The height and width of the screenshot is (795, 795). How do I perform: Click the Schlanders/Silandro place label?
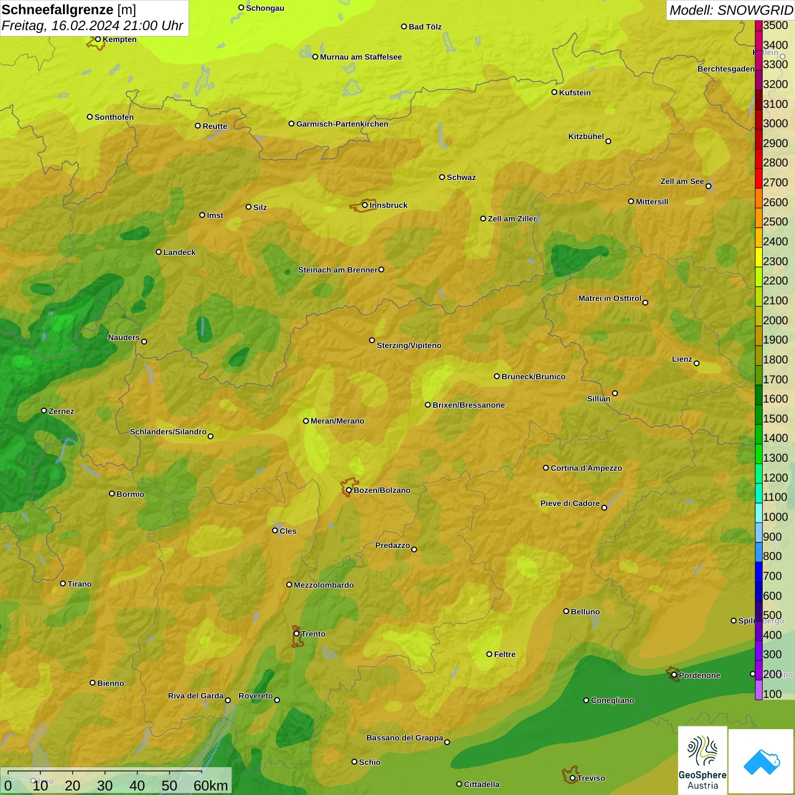click(x=168, y=432)
